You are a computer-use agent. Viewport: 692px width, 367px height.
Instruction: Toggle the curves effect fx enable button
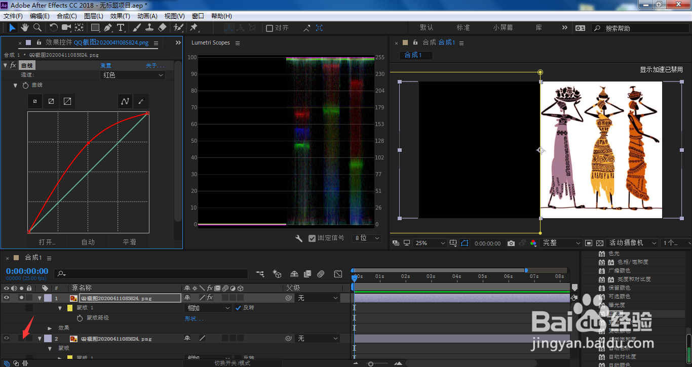click(13, 65)
